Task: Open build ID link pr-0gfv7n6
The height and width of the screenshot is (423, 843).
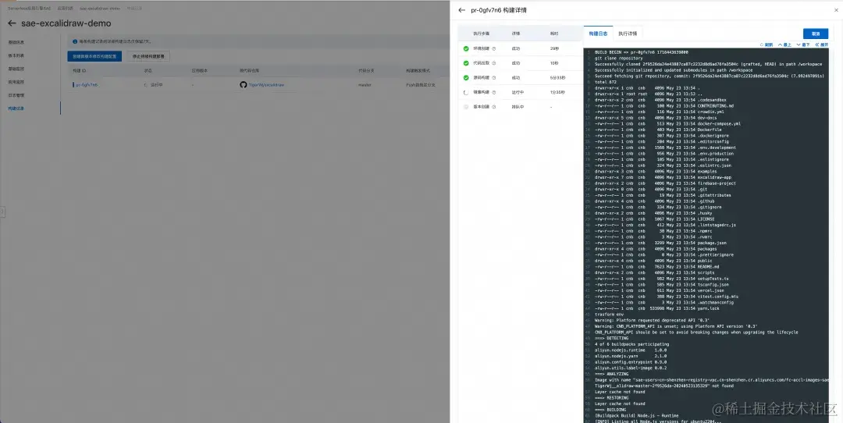Action: click(86, 85)
